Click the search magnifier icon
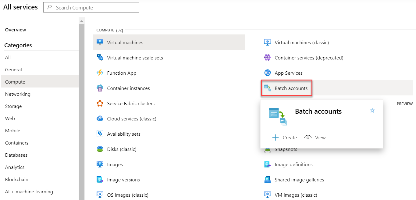Viewport: 416px width, 200px height. (50, 7)
